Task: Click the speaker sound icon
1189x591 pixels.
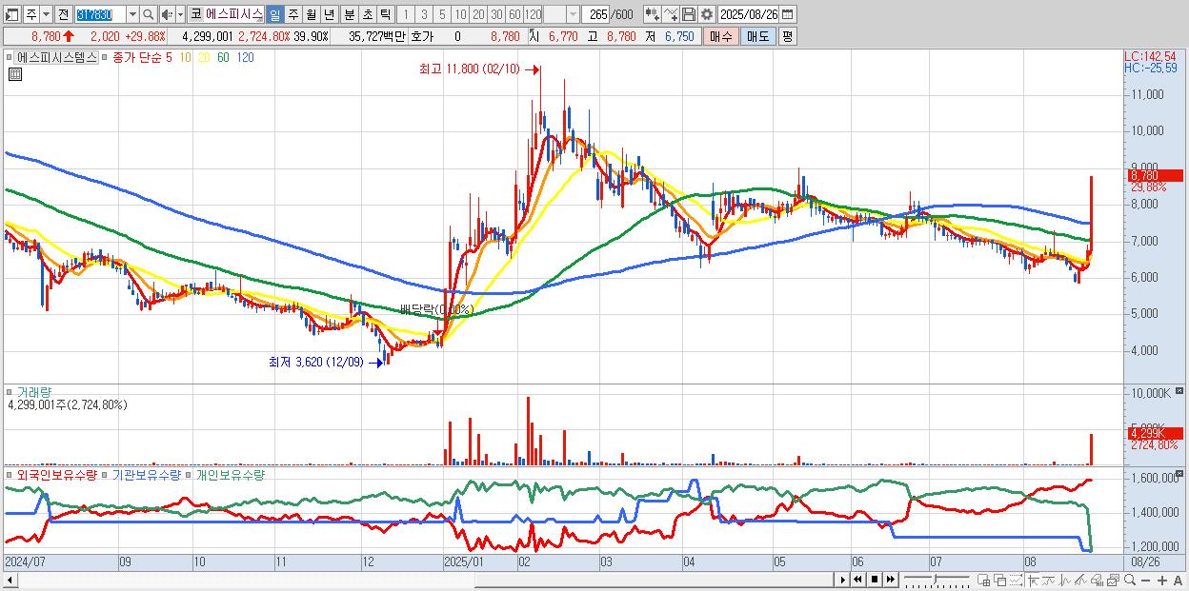Action: [166, 15]
